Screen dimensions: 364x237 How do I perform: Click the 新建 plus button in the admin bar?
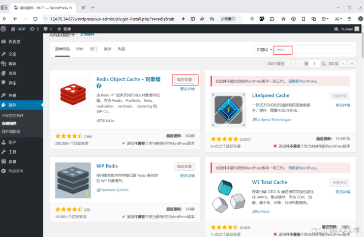click(x=64, y=29)
